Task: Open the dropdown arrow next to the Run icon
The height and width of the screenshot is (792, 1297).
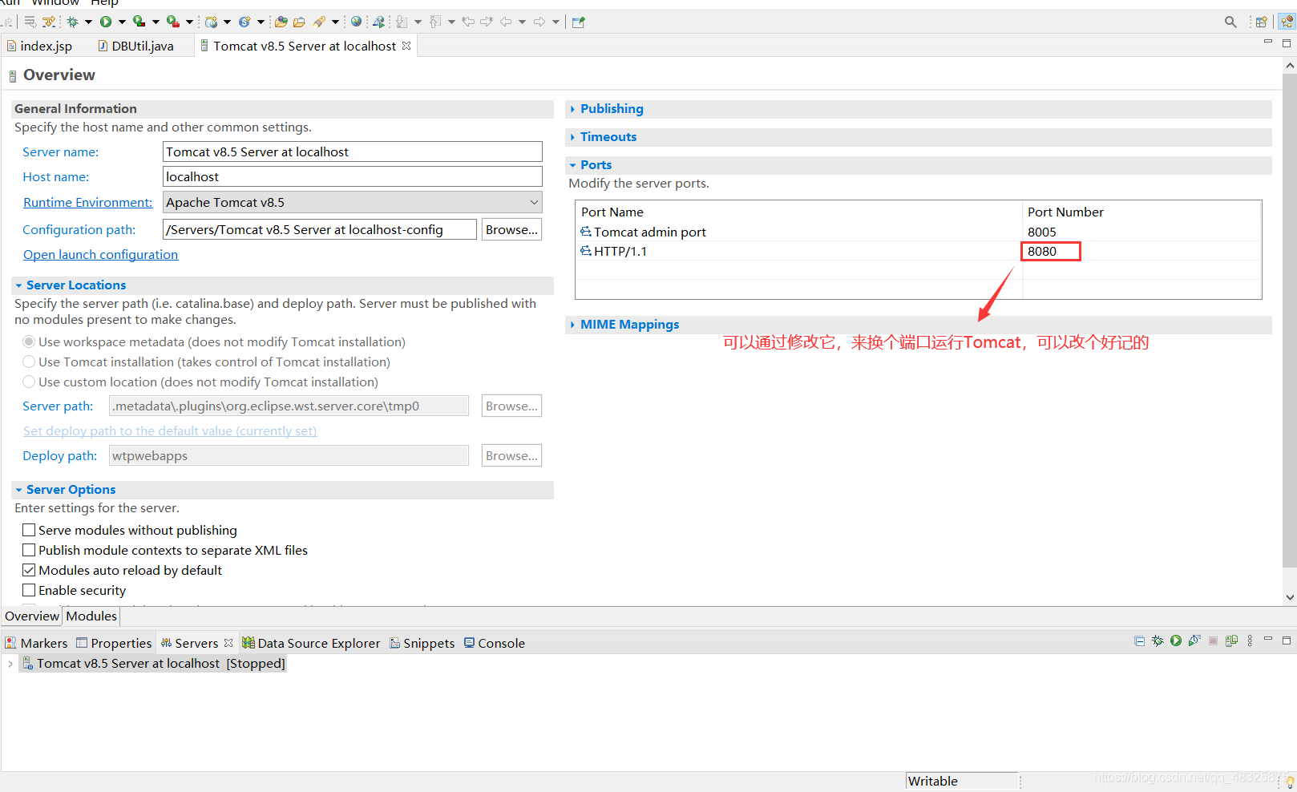Action: 122,22
